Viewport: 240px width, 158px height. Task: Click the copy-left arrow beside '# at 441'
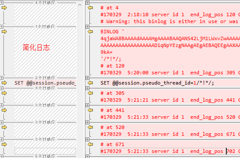tap(90, 110)
